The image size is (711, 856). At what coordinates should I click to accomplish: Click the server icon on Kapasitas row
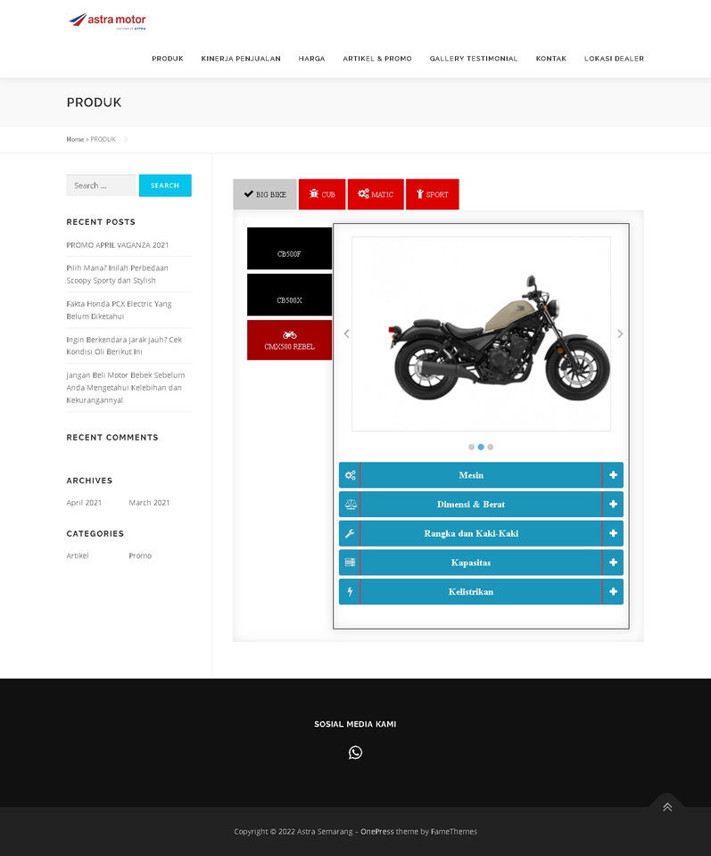coord(350,563)
